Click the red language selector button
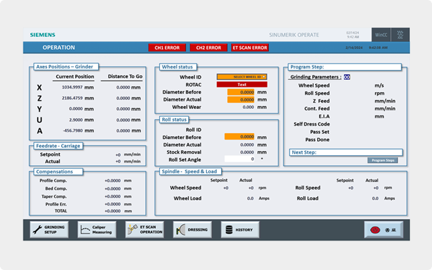 pyautogui.click(x=383, y=230)
